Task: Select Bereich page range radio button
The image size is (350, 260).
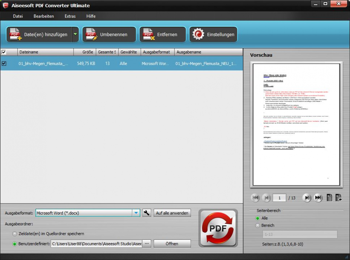Action: coord(258,225)
